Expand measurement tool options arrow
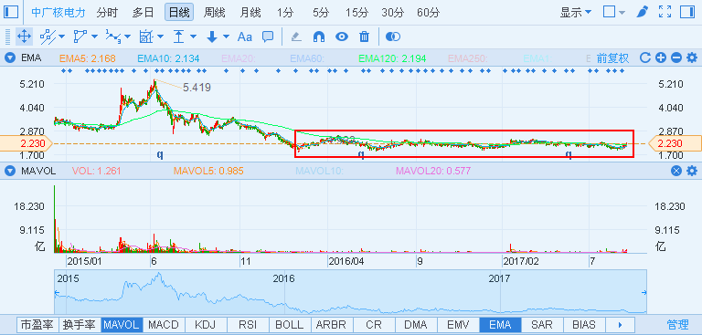Screen dimensions: 702x335 pyautogui.click(x=160, y=37)
